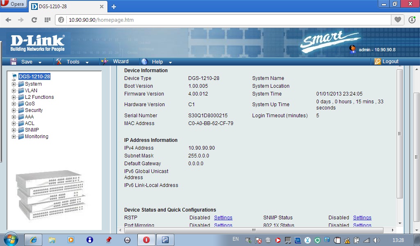Click the switch stack product image
This screenshot has width=420, height=246.
pos(50,195)
